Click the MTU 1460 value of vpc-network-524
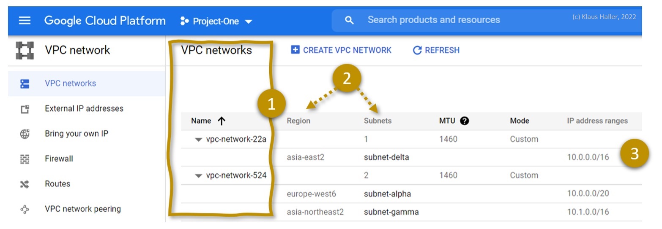Screen dimensions: 662x229 point(448,175)
